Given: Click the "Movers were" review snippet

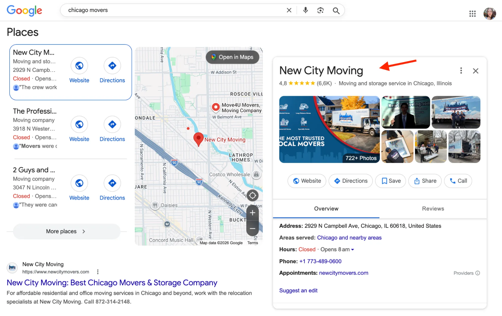Looking at the screenshot, I should point(38,146).
